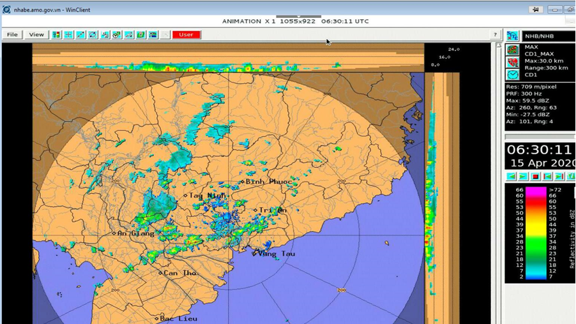Click the clock time selection icon
Screen dimensions: 576x324
tap(513, 75)
